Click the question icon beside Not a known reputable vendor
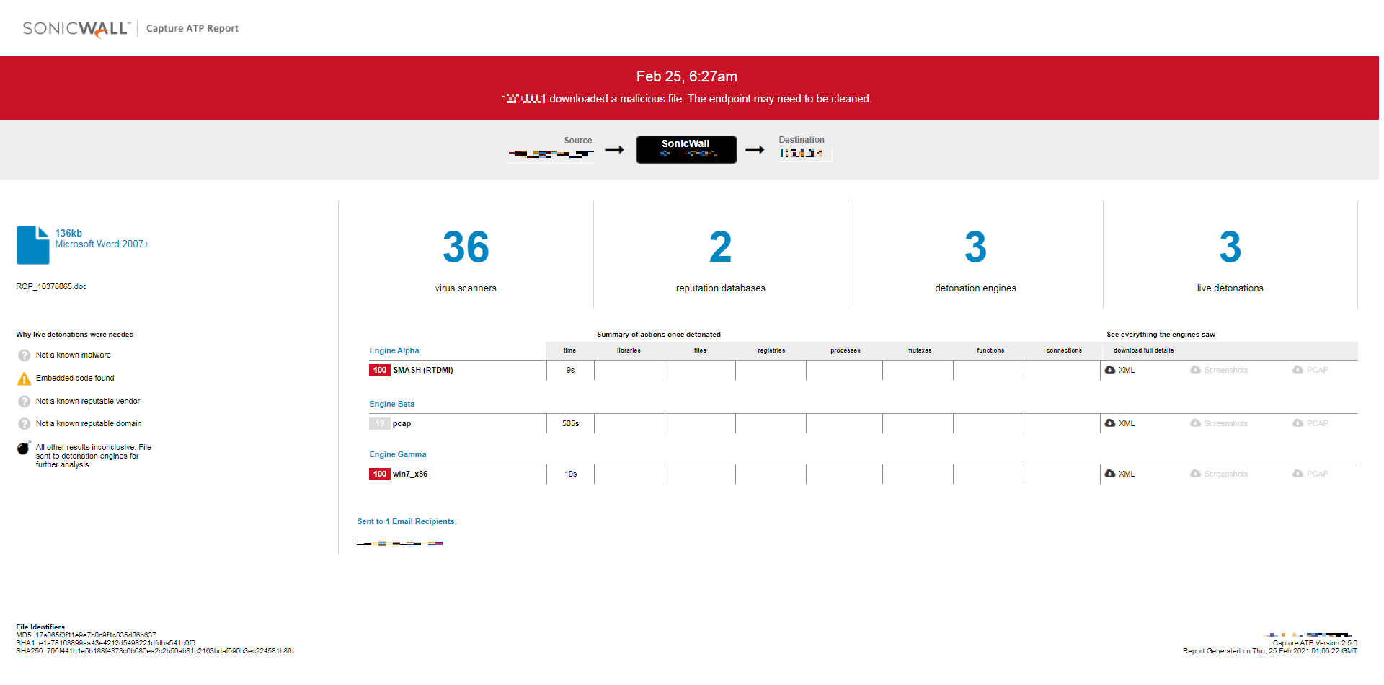This screenshot has height=685, width=1384. [x=24, y=402]
